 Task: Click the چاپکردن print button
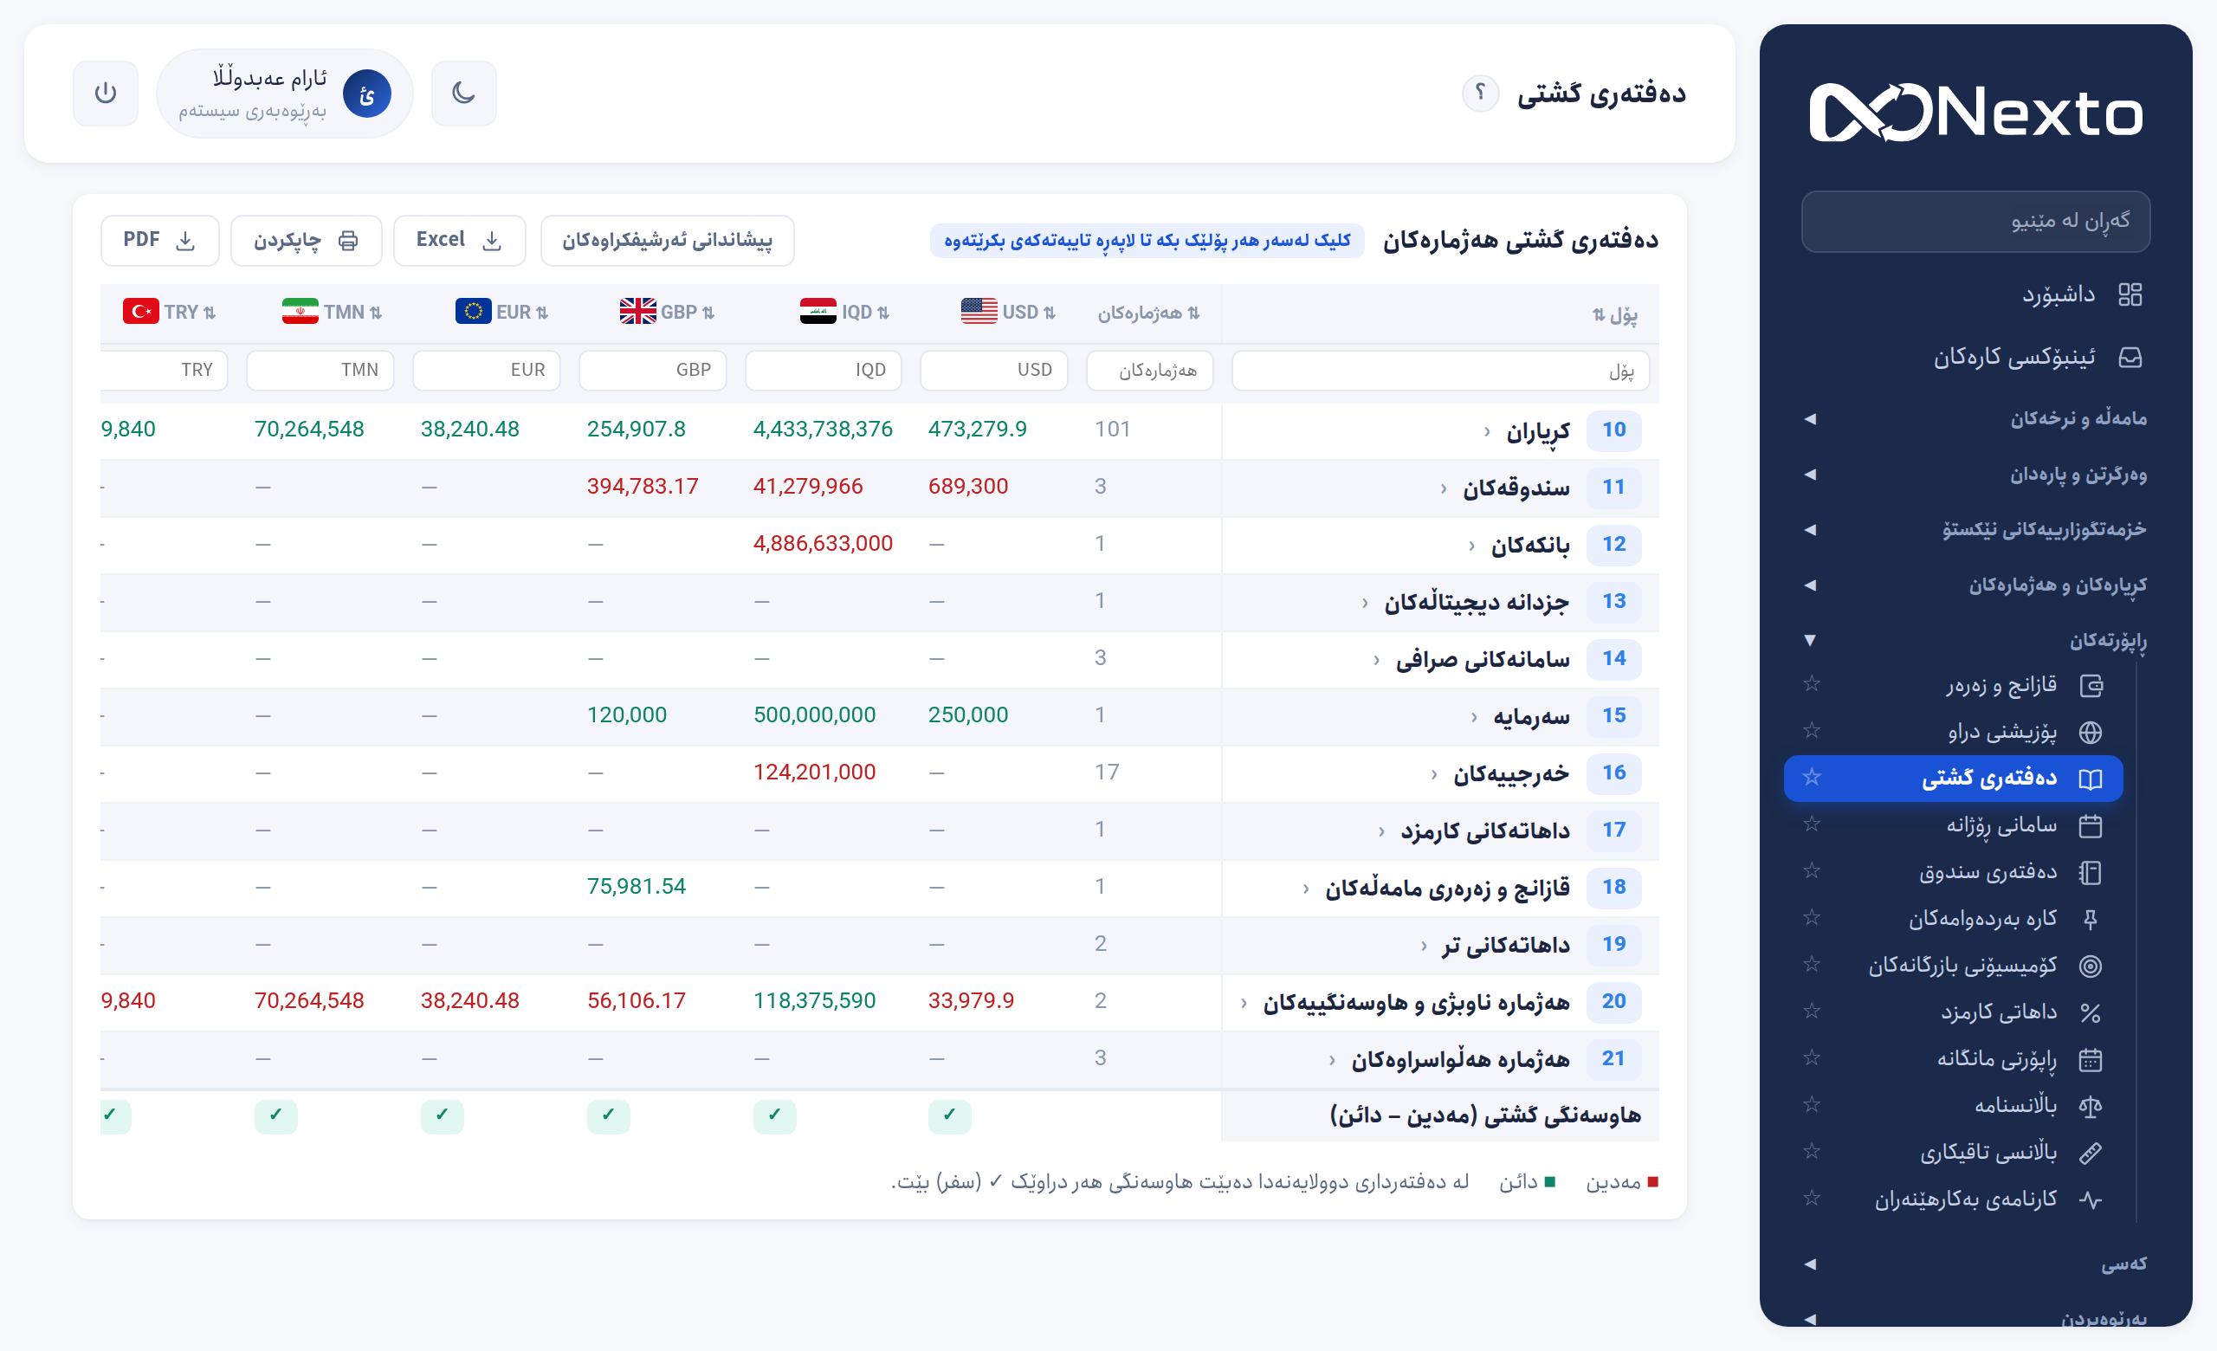[x=306, y=240]
